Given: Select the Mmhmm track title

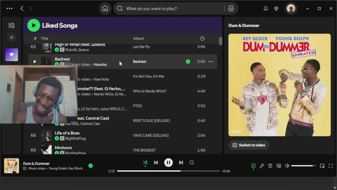Looking at the screenshot, I should tap(63, 148).
